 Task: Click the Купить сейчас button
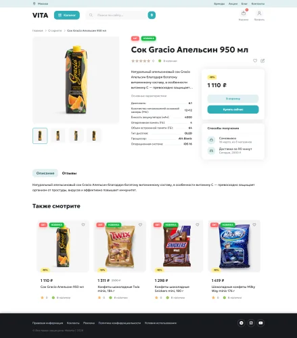tap(233, 110)
